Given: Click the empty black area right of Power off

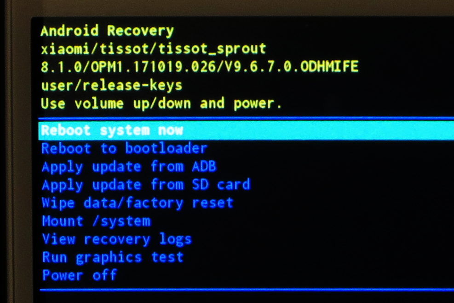Looking at the screenshot, I should pos(285,275).
